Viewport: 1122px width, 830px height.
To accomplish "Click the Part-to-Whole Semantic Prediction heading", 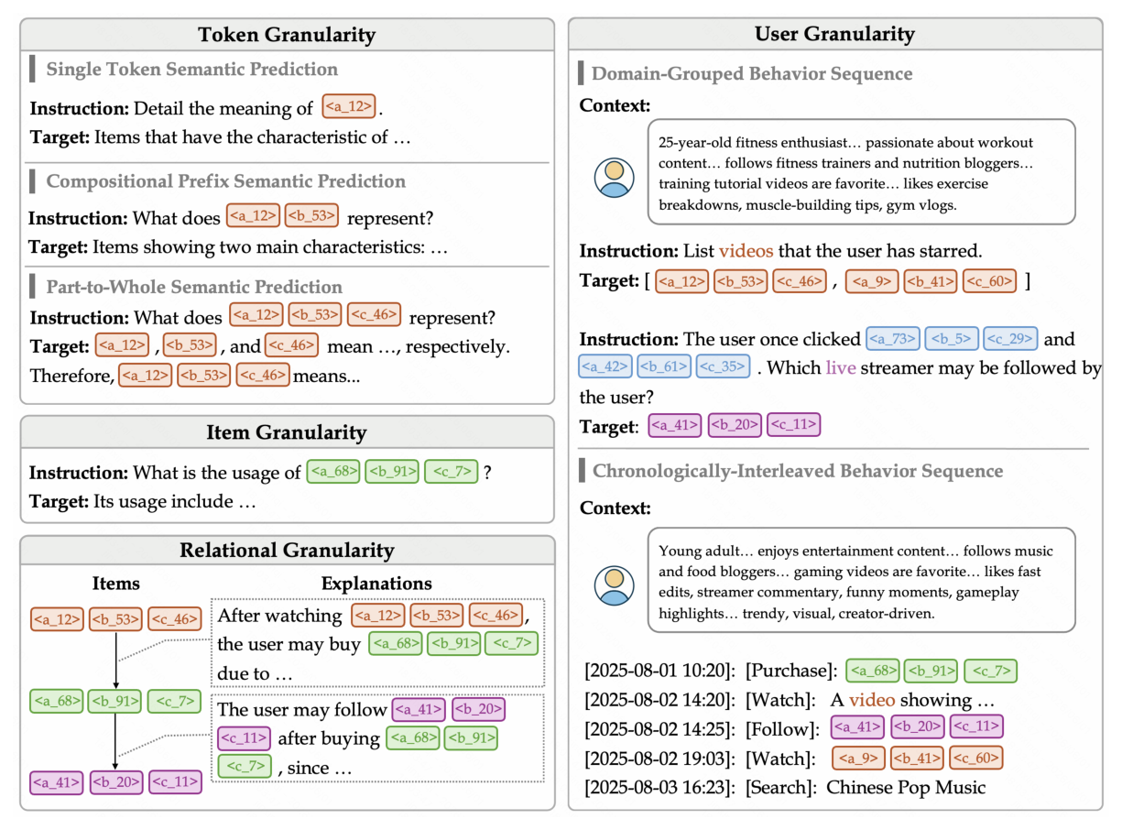I will (194, 287).
